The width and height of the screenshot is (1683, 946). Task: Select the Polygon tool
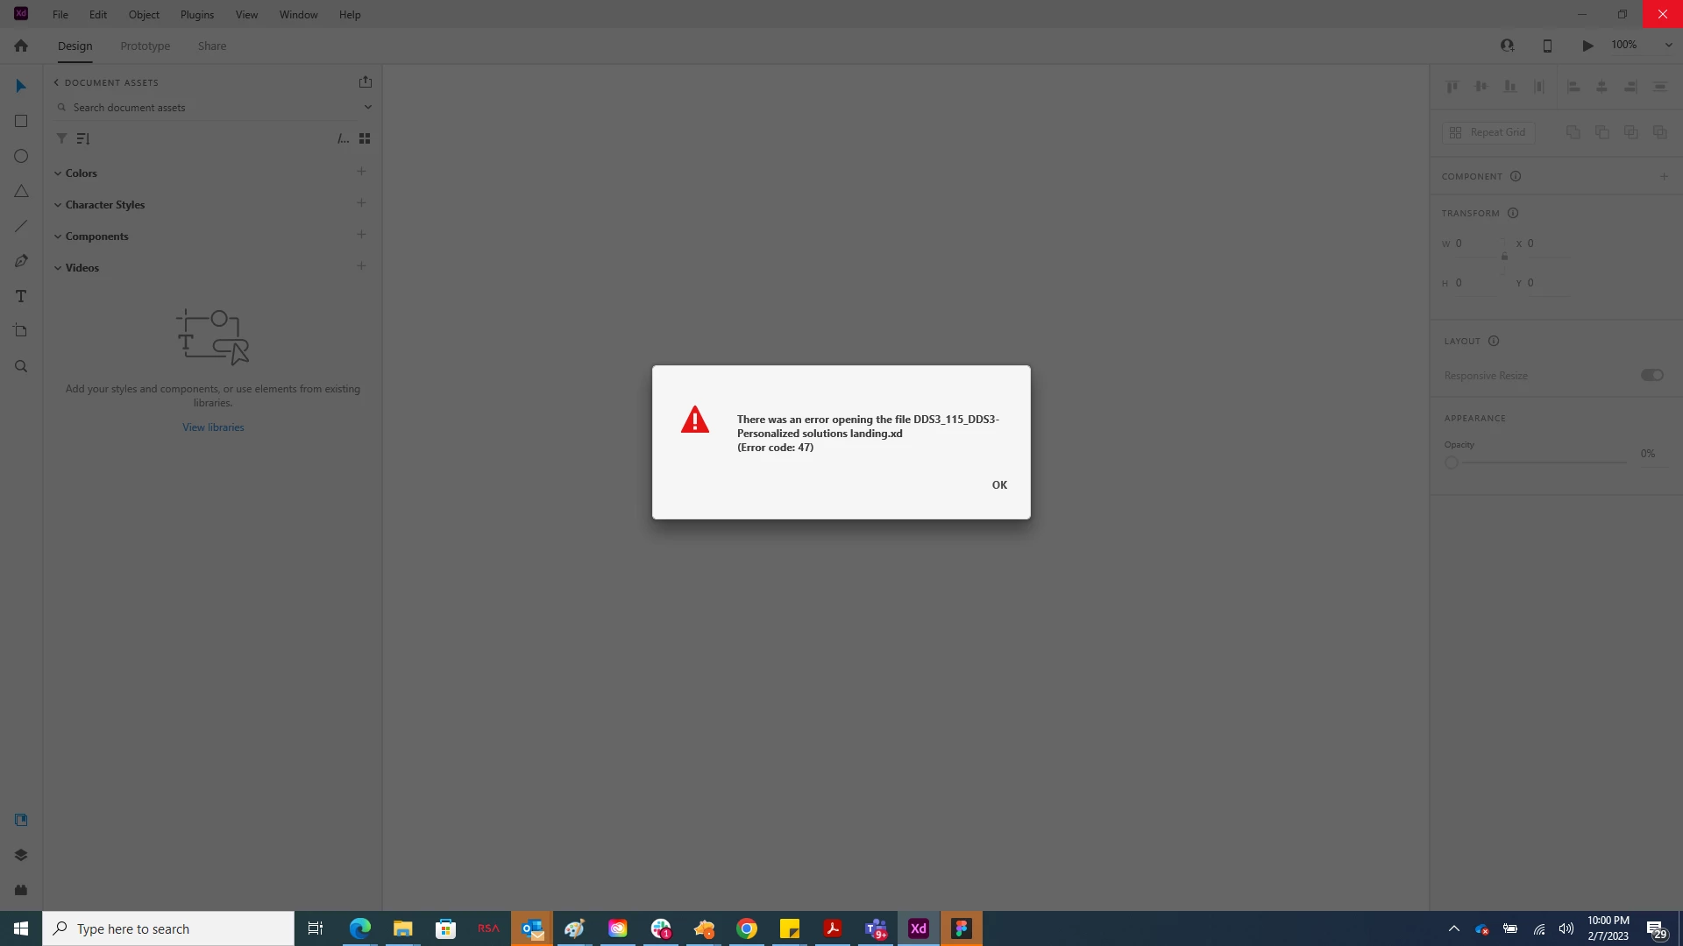pos(21,191)
